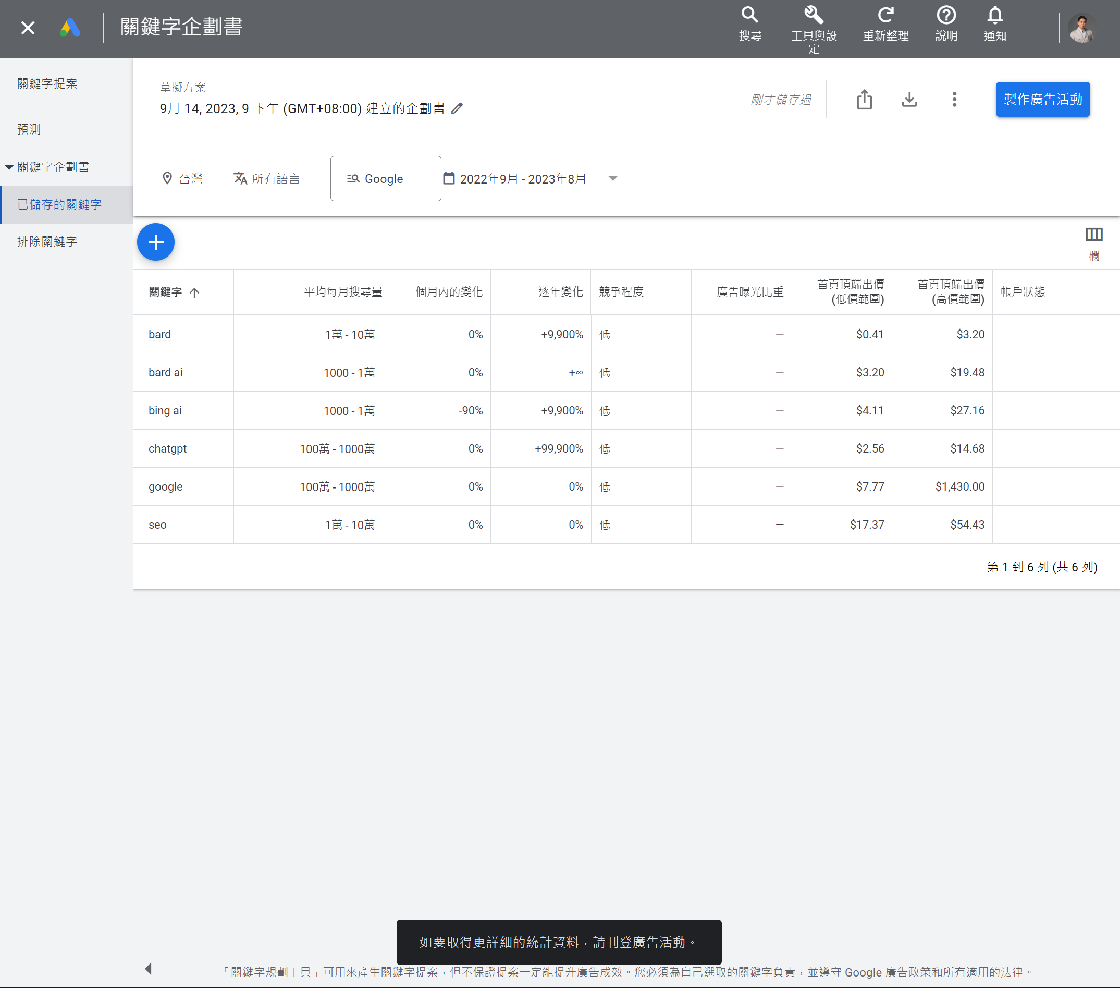Edit plan name with the pencil icon
The image size is (1120, 988).
coord(457,108)
